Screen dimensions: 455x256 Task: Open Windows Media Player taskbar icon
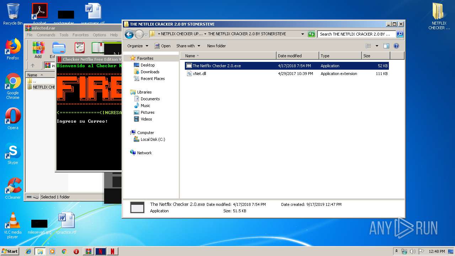pyautogui.click(x=52, y=251)
